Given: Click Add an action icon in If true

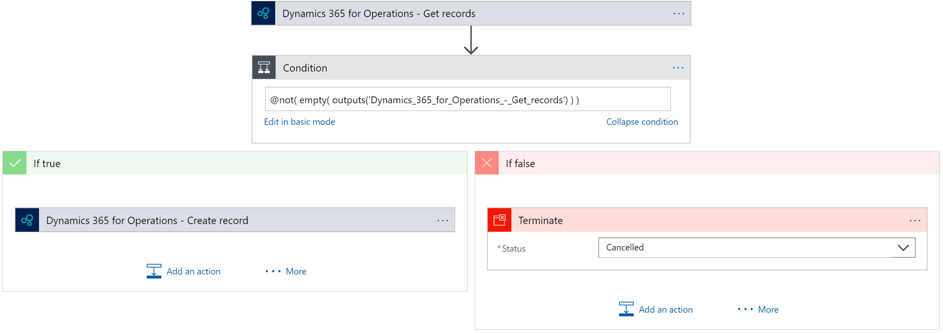Looking at the screenshot, I should (154, 271).
